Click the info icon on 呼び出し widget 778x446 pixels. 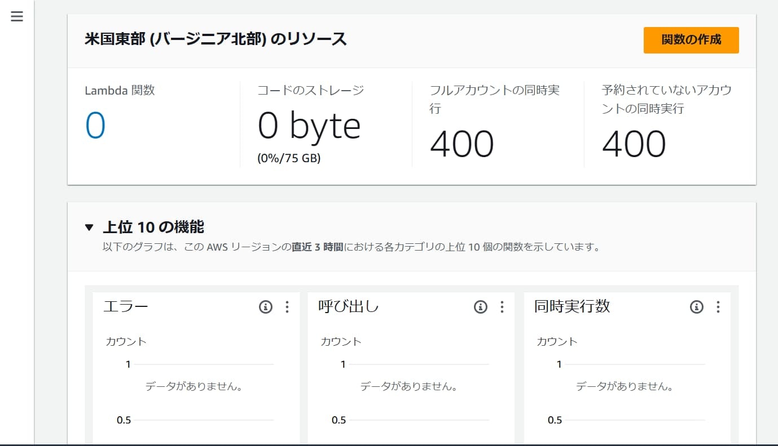[x=481, y=307]
